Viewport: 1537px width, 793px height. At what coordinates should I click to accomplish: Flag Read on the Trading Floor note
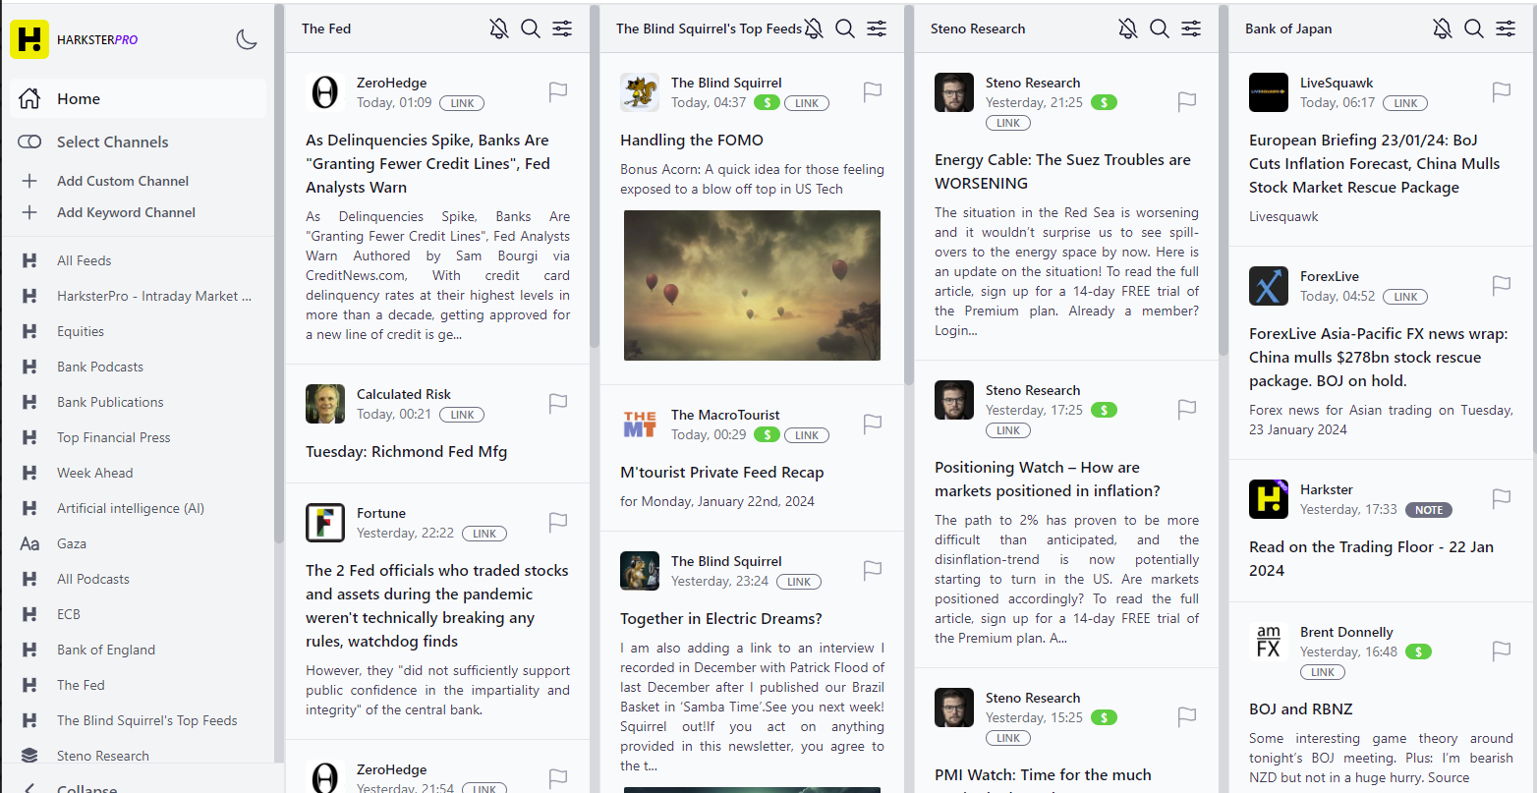[x=1502, y=498]
